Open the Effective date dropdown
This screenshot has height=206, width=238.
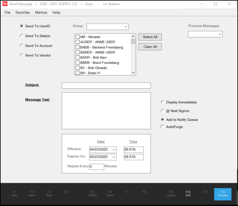coord(114,150)
